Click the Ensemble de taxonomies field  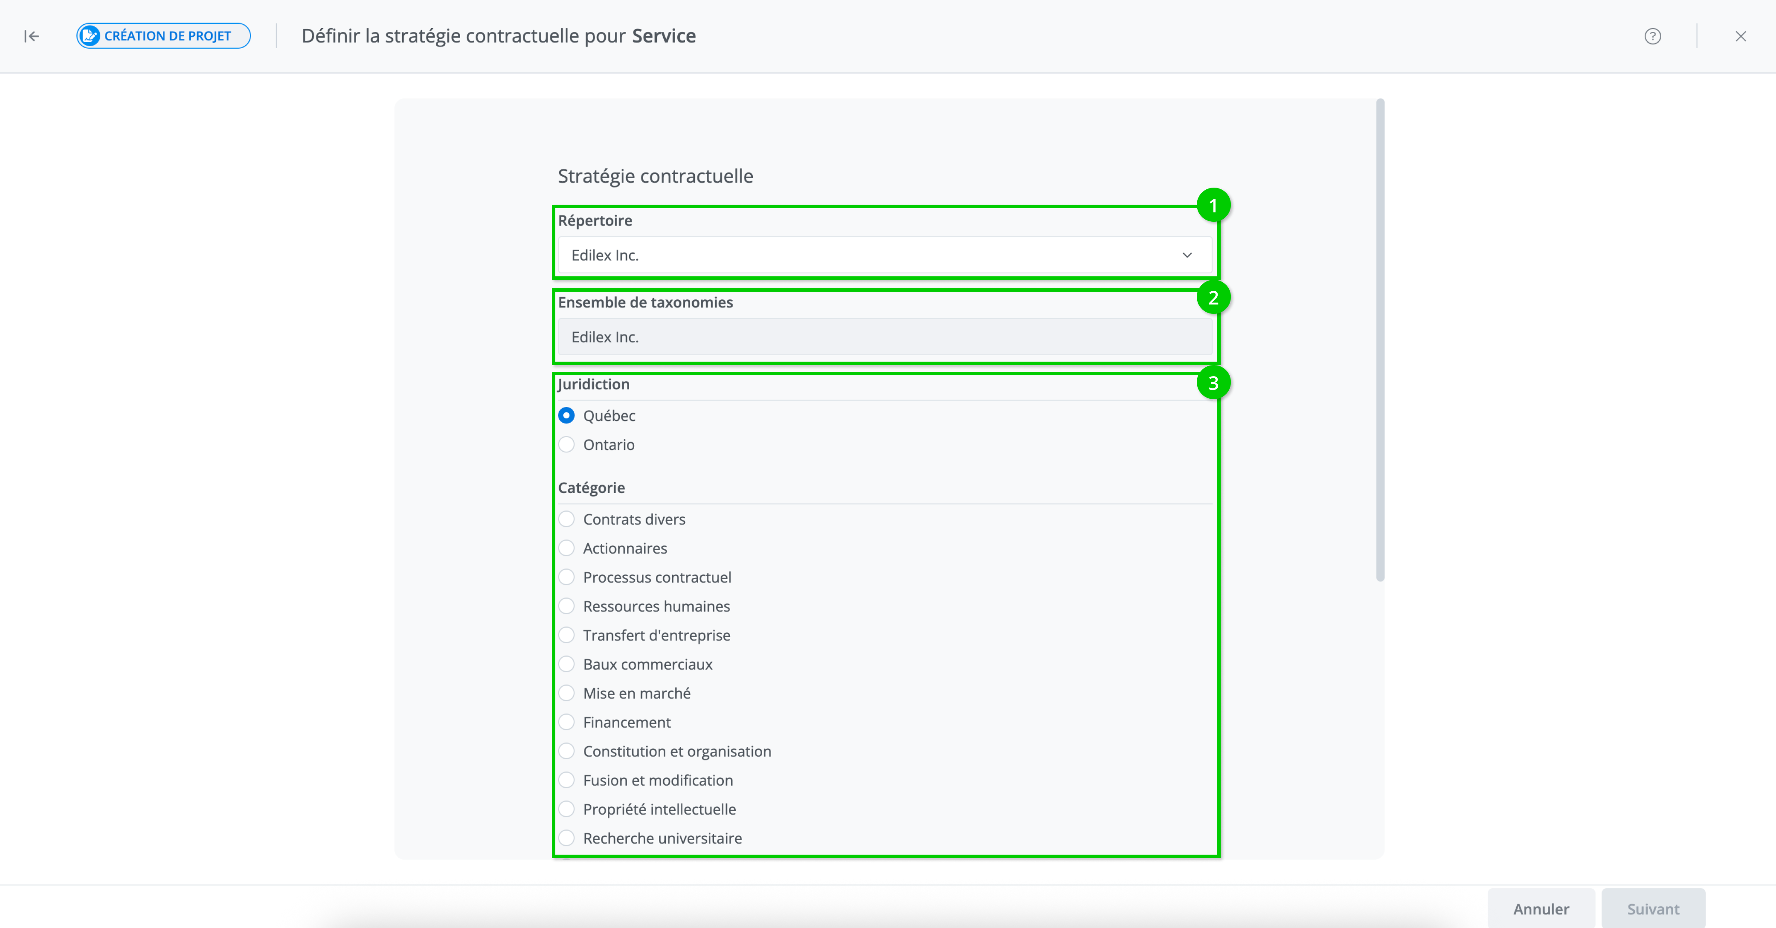885,337
